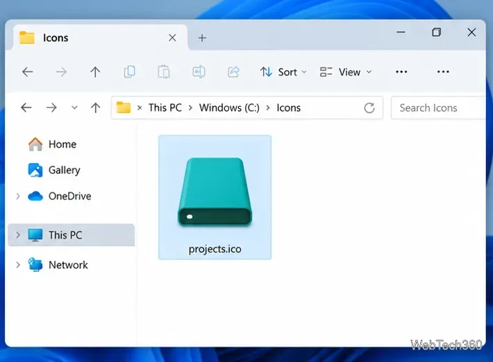This screenshot has height=362, width=493.
Task: Click the Search Icons field
Action: tap(438, 107)
